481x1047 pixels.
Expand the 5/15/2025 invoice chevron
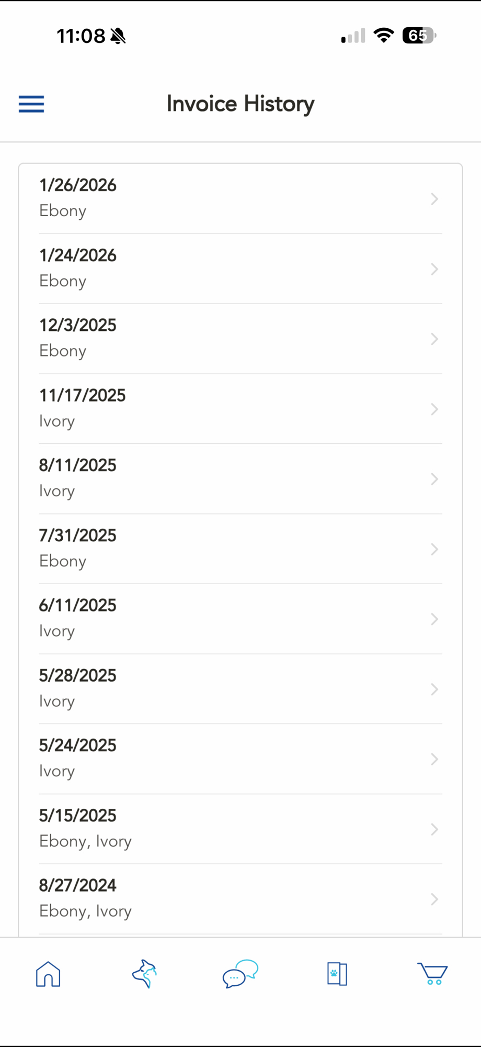click(434, 829)
